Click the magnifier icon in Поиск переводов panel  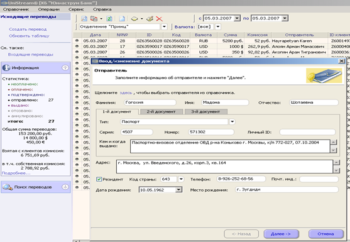point(8,187)
